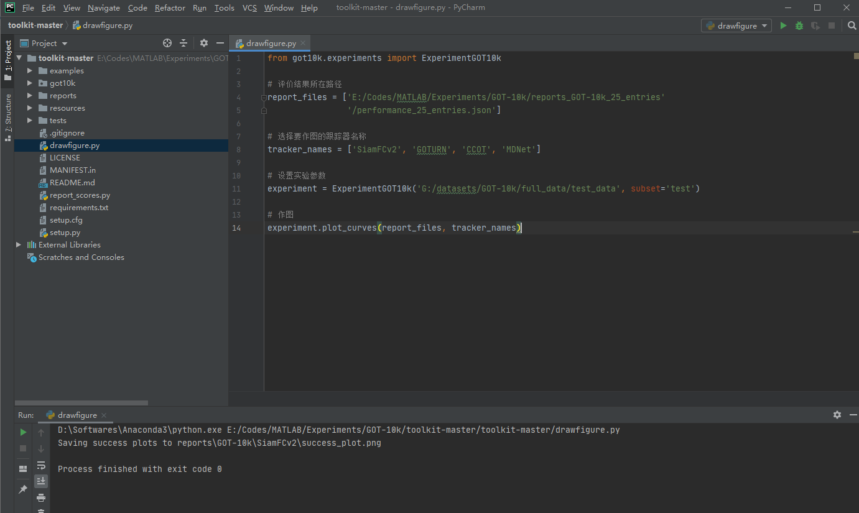Pin the Run tab with pin icon

[23, 489]
